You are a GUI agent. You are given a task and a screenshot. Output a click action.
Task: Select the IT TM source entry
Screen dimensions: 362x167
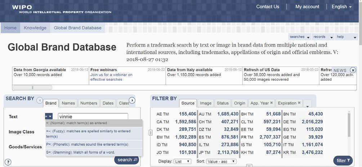303,145
